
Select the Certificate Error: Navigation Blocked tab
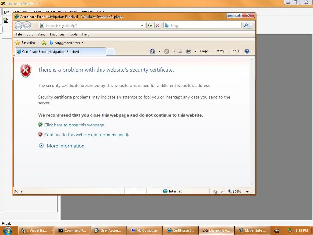[x=61, y=52]
